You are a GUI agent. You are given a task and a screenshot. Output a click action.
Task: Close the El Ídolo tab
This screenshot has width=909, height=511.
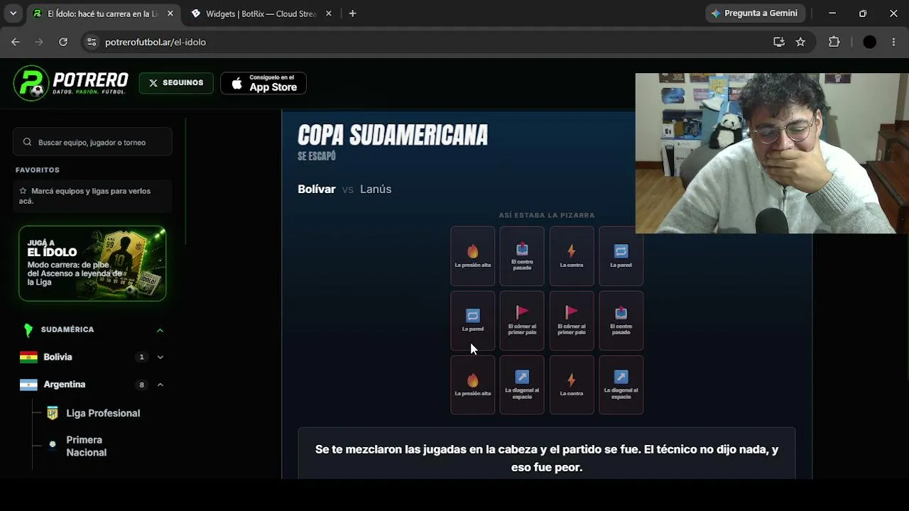coord(170,13)
